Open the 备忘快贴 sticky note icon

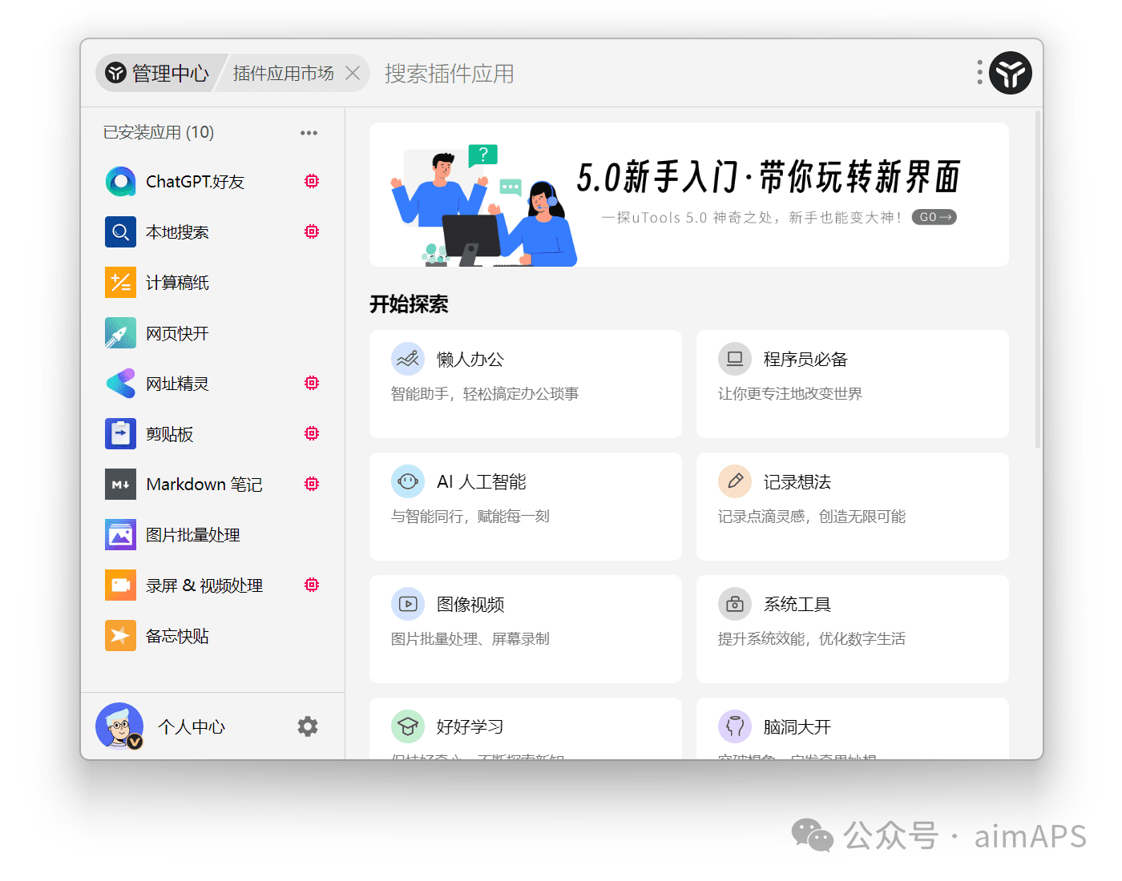(x=120, y=636)
